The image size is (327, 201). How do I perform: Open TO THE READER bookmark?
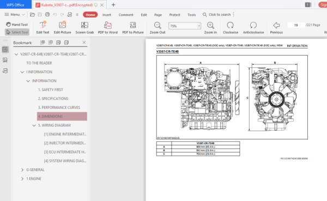pos(39,63)
